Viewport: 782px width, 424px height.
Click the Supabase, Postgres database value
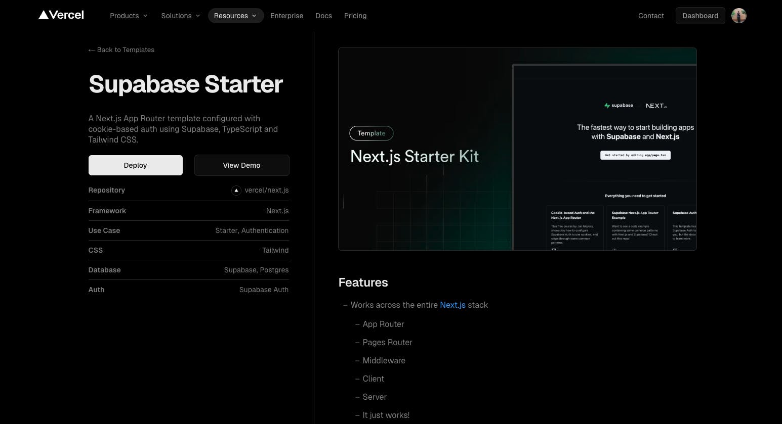tap(256, 270)
